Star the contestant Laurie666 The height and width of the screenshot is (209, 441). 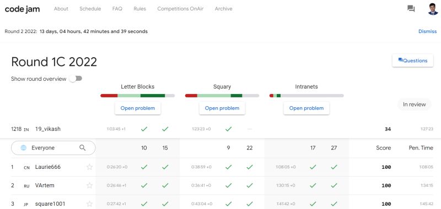tap(89, 167)
